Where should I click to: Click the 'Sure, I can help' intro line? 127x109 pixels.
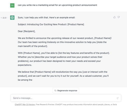(x=46, y=17)
